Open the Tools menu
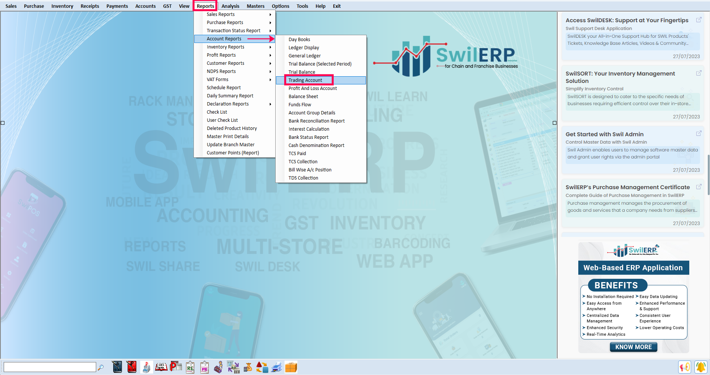 pos(302,6)
